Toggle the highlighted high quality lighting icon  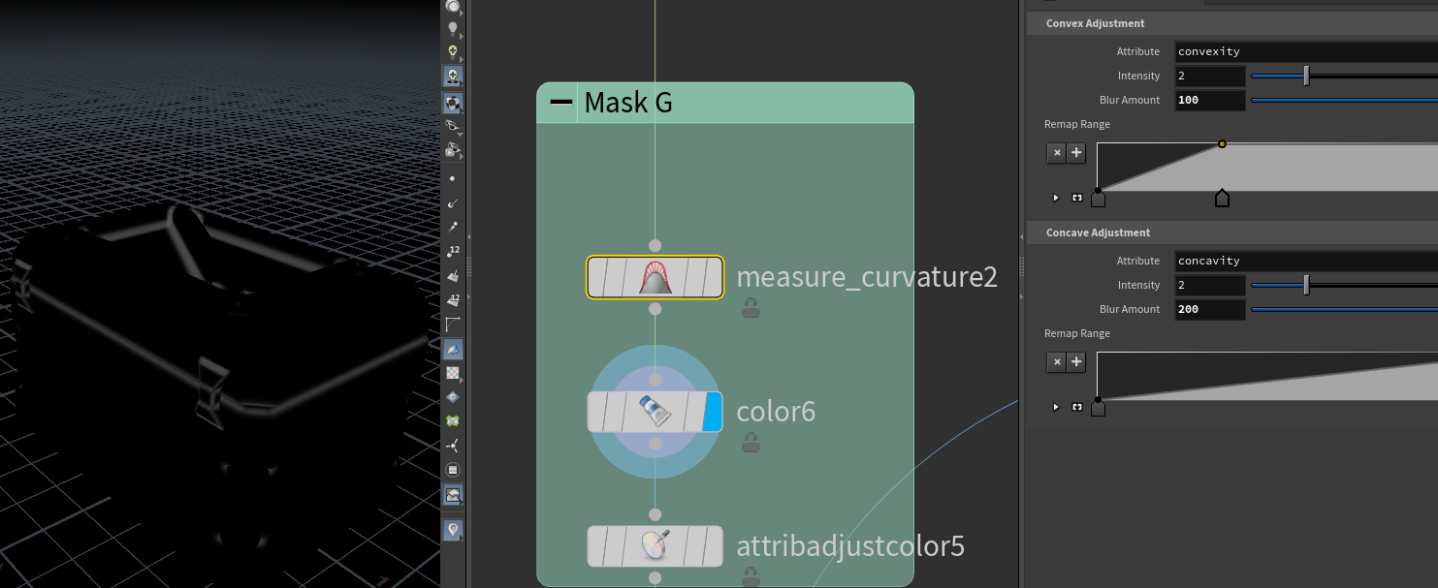click(x=452, y=76)
